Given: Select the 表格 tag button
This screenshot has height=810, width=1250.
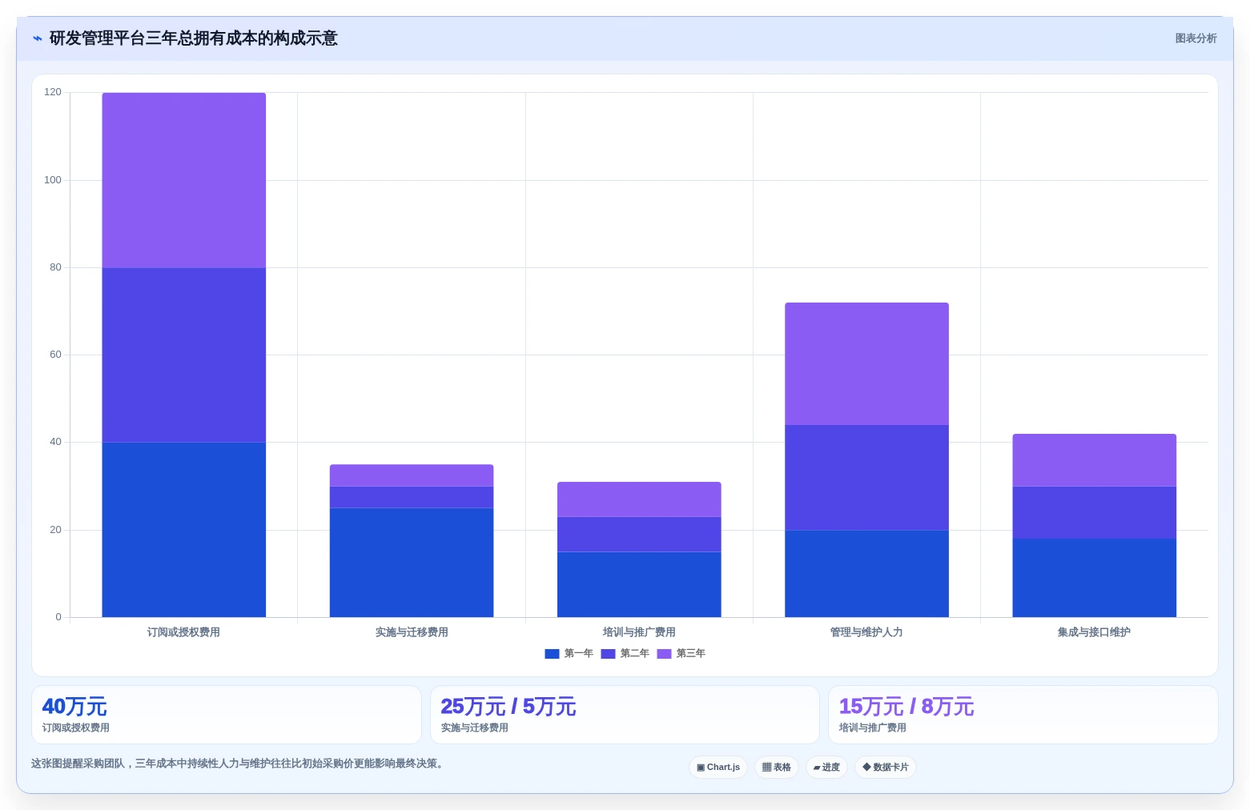Looking at the screenshot, I should tap(777, 768).
